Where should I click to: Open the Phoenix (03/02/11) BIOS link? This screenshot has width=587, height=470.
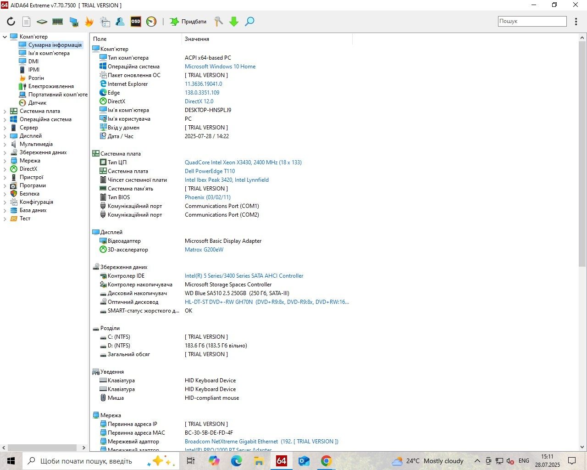coord(208,197)
